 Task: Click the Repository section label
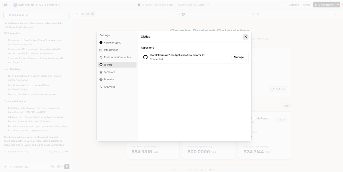point(147,48)
